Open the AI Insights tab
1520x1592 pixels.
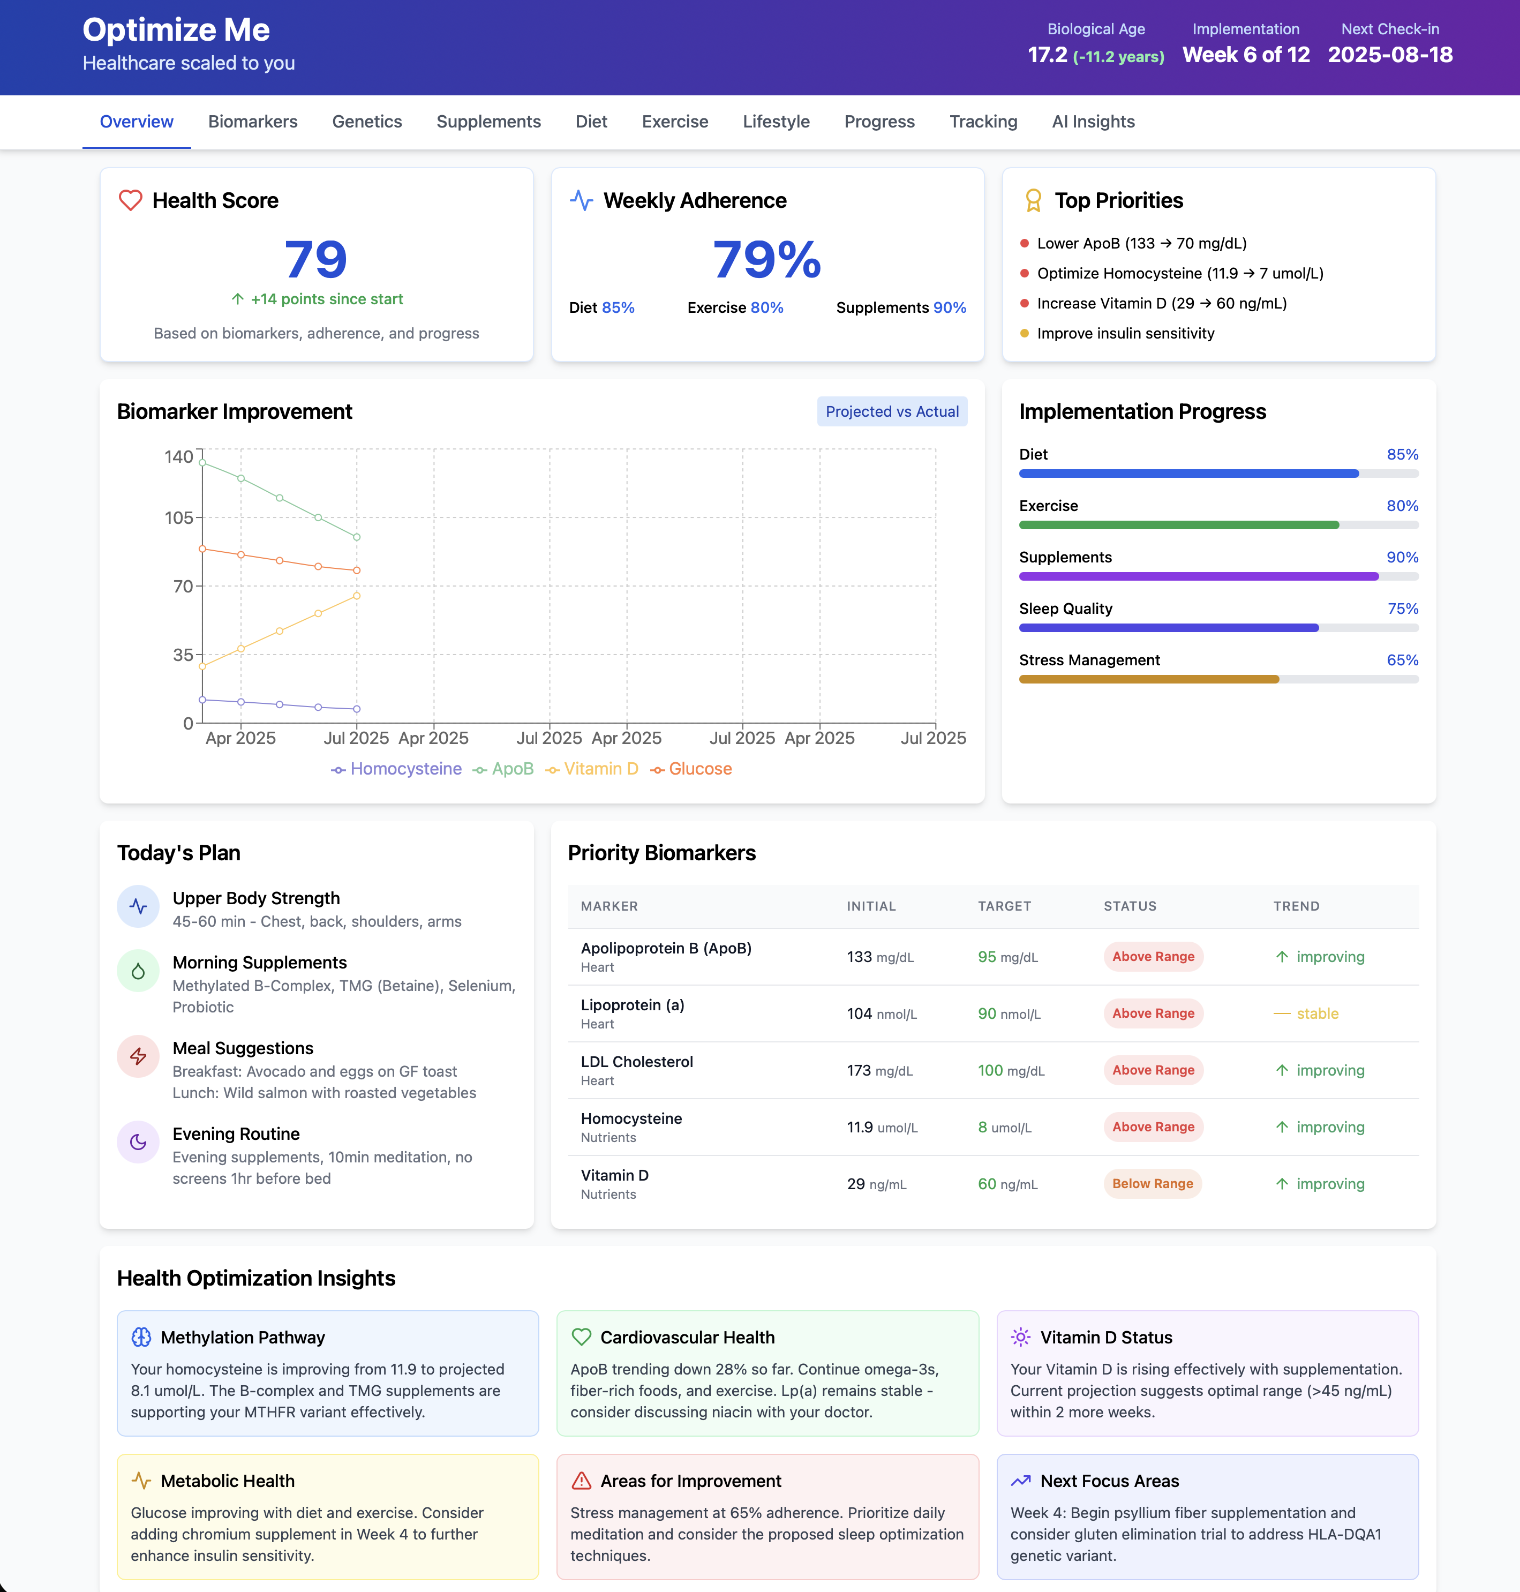pos(1093,122)
